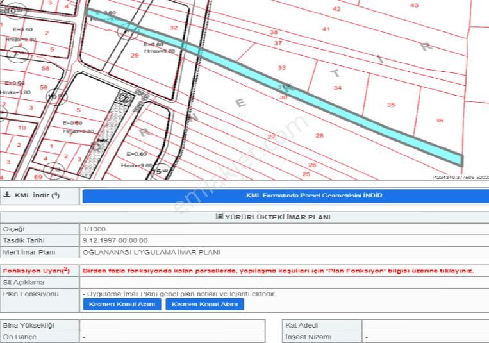Click parcel 33 on the map
Image resolution: width=489 pixels, height=343 pixels.
tap(282, 67)
